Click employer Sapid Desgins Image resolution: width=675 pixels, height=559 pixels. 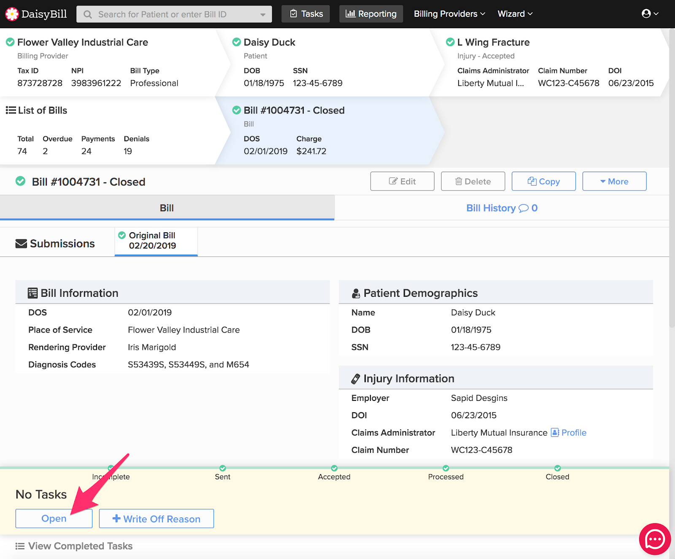[479, 398]
